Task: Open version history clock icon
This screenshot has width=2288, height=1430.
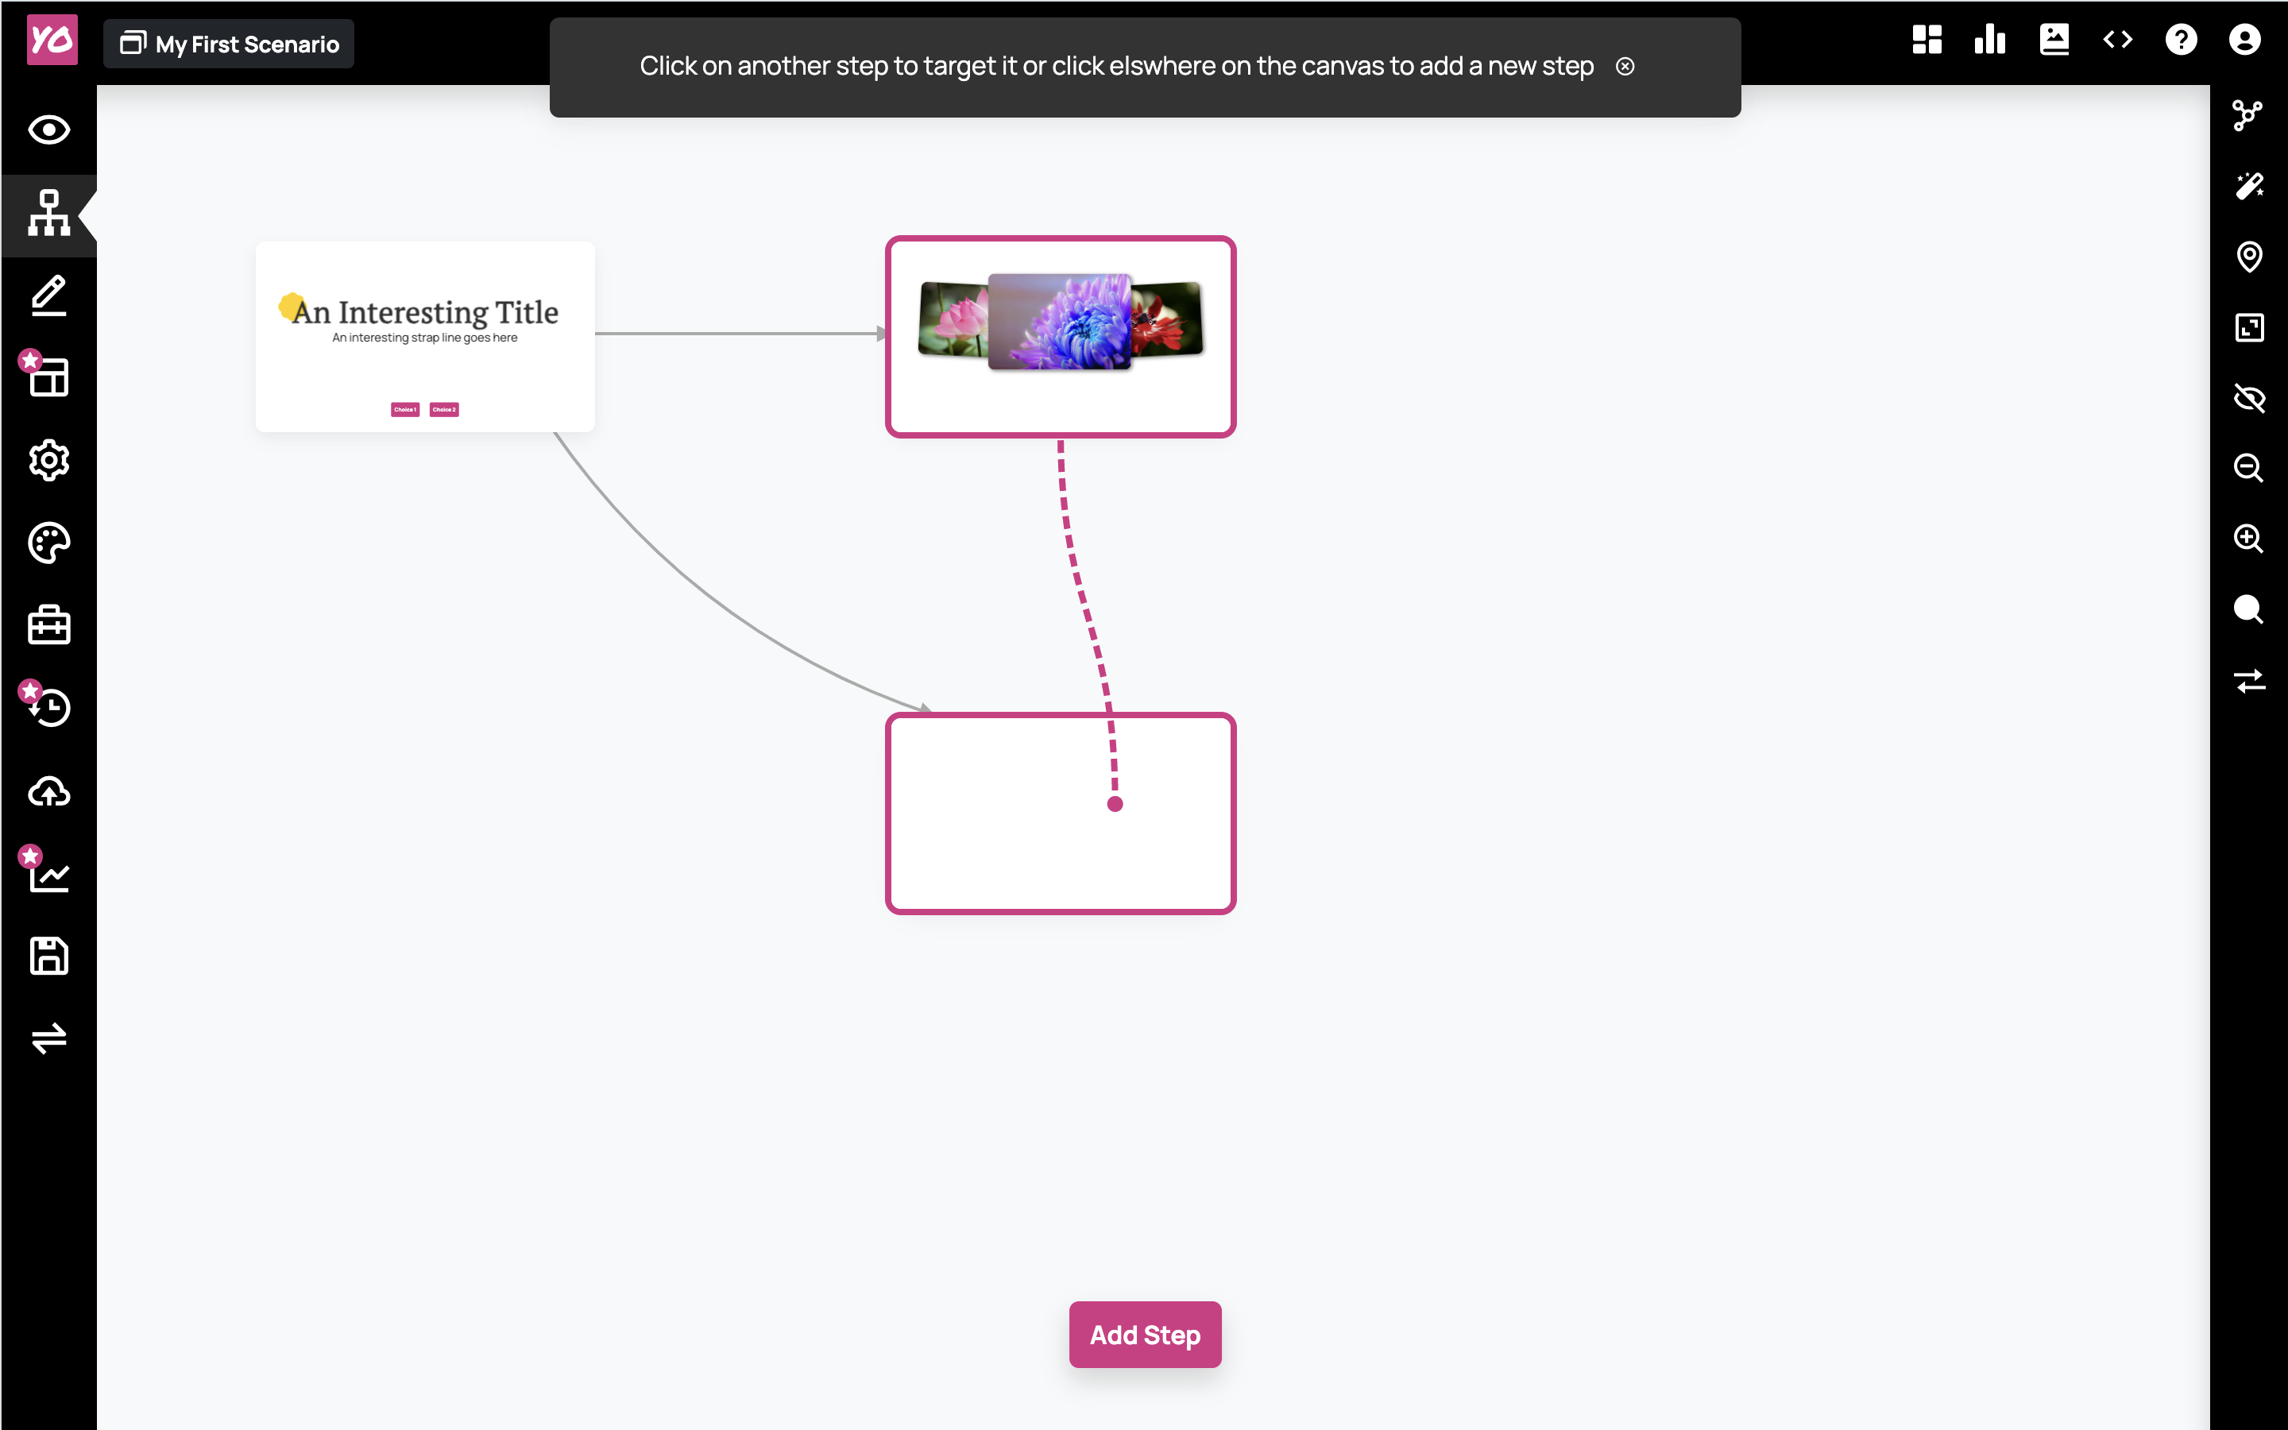Action: [x=48, y=707]
